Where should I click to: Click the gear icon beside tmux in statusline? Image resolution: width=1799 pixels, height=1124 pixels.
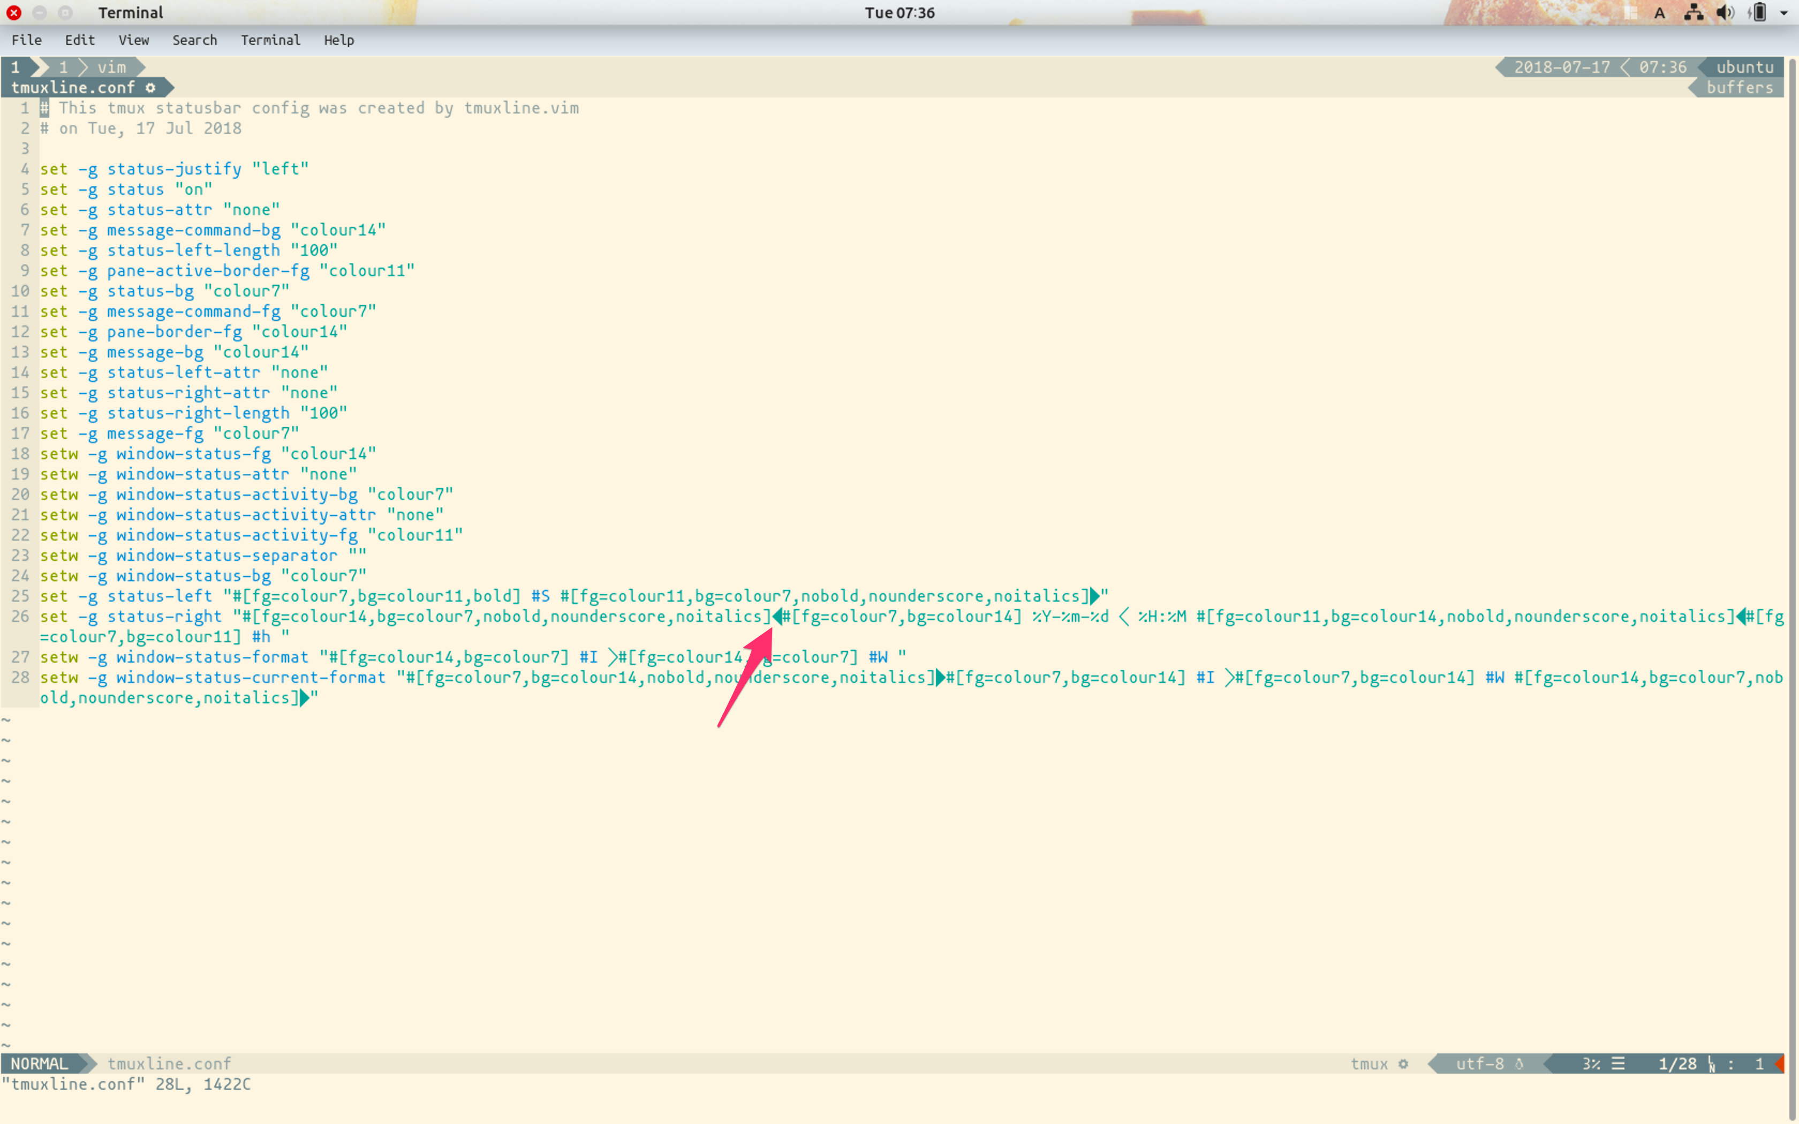coord(1403,1064)
